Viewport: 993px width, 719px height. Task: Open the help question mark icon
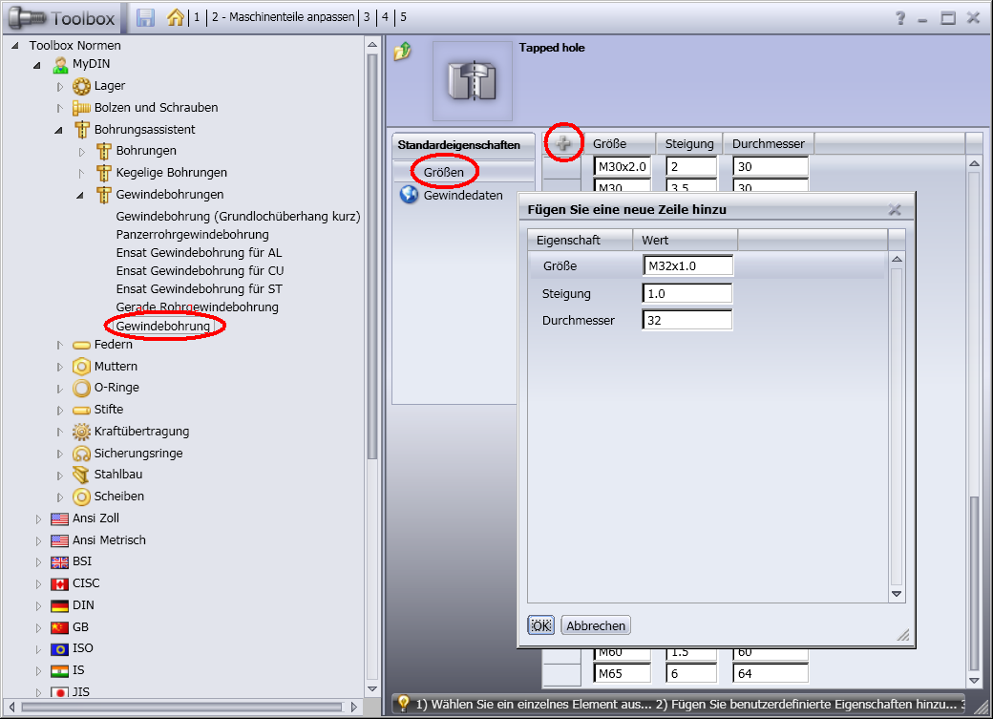(899, 18)
